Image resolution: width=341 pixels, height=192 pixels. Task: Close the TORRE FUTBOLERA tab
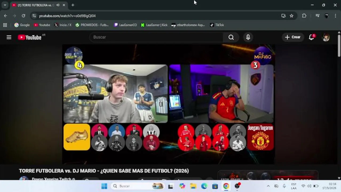click(x=64, y=5)
